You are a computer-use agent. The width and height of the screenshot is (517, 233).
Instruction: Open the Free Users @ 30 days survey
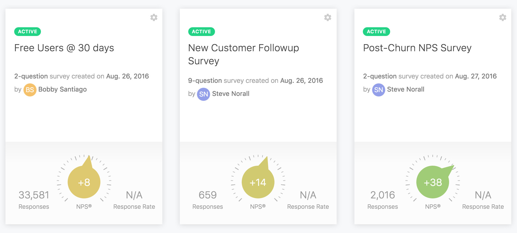(64, 48)
